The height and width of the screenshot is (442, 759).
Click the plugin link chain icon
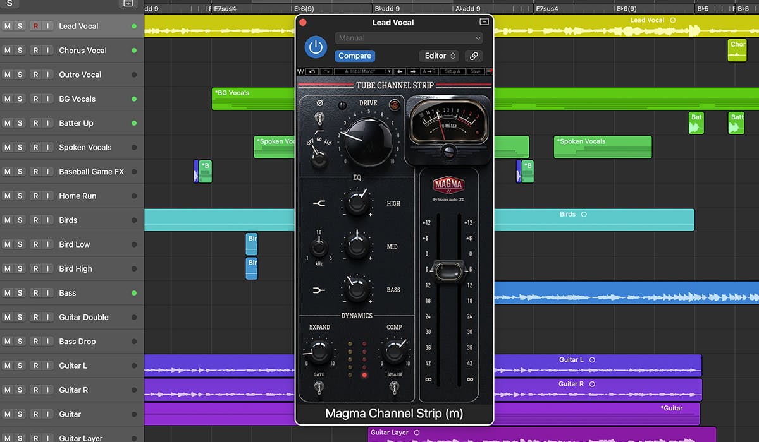click(474, 56)
